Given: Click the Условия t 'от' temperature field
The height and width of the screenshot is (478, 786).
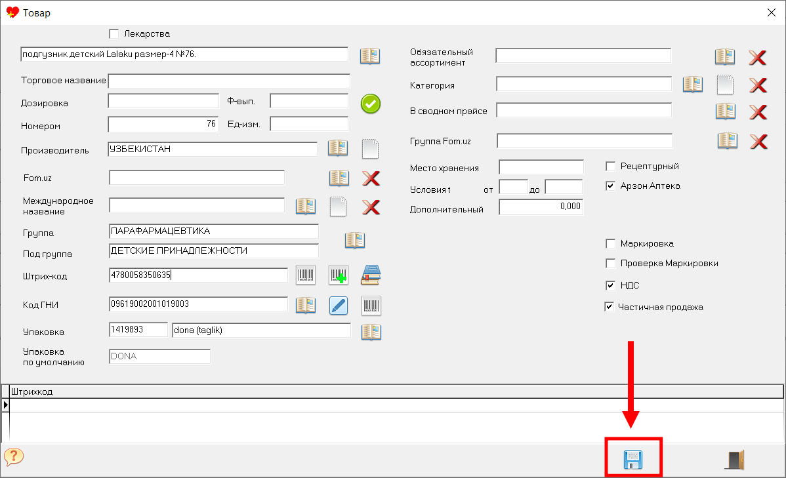Looking at the screenshot, I should click(513, 187).
